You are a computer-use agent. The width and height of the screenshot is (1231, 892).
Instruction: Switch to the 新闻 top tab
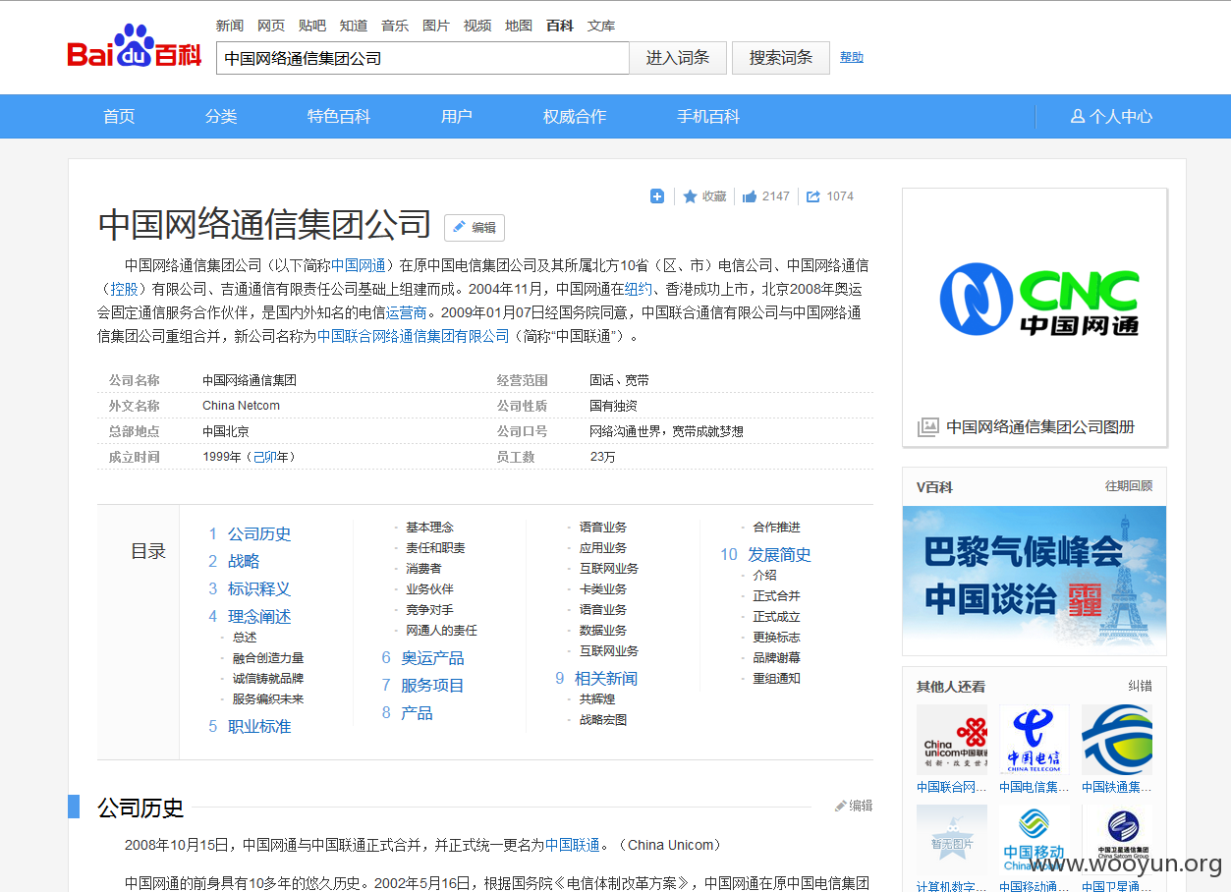(230, 26)
